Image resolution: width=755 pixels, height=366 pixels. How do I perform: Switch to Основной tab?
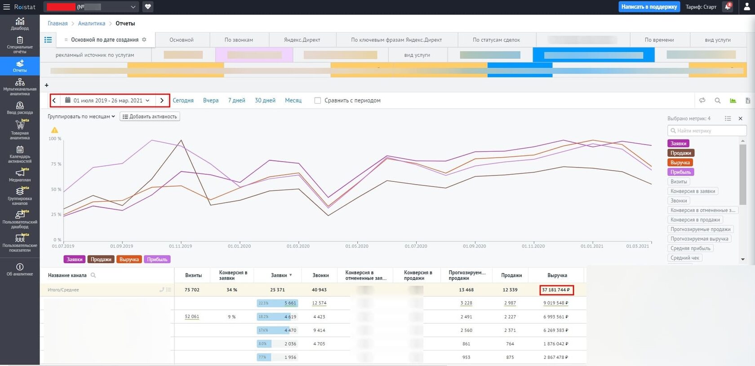pos(182,40)
